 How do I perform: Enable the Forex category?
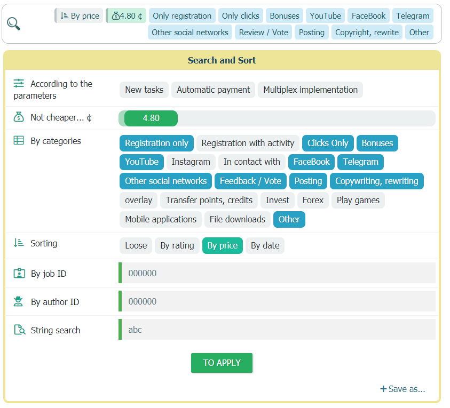[x=313, y=200]
